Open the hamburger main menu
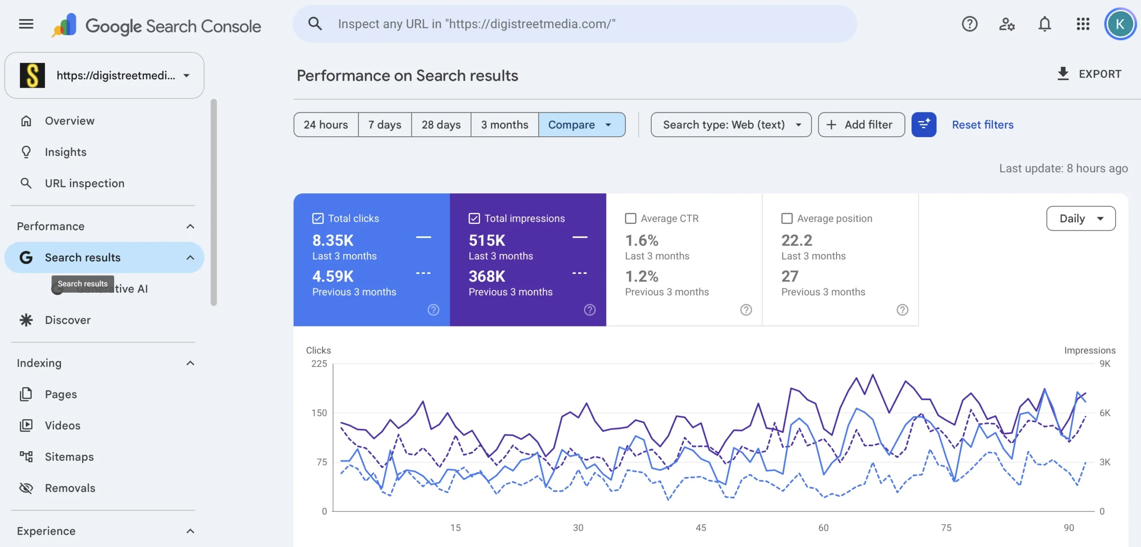The width and height of the screenshot is (1141, 547). click(x=26, y=24)
